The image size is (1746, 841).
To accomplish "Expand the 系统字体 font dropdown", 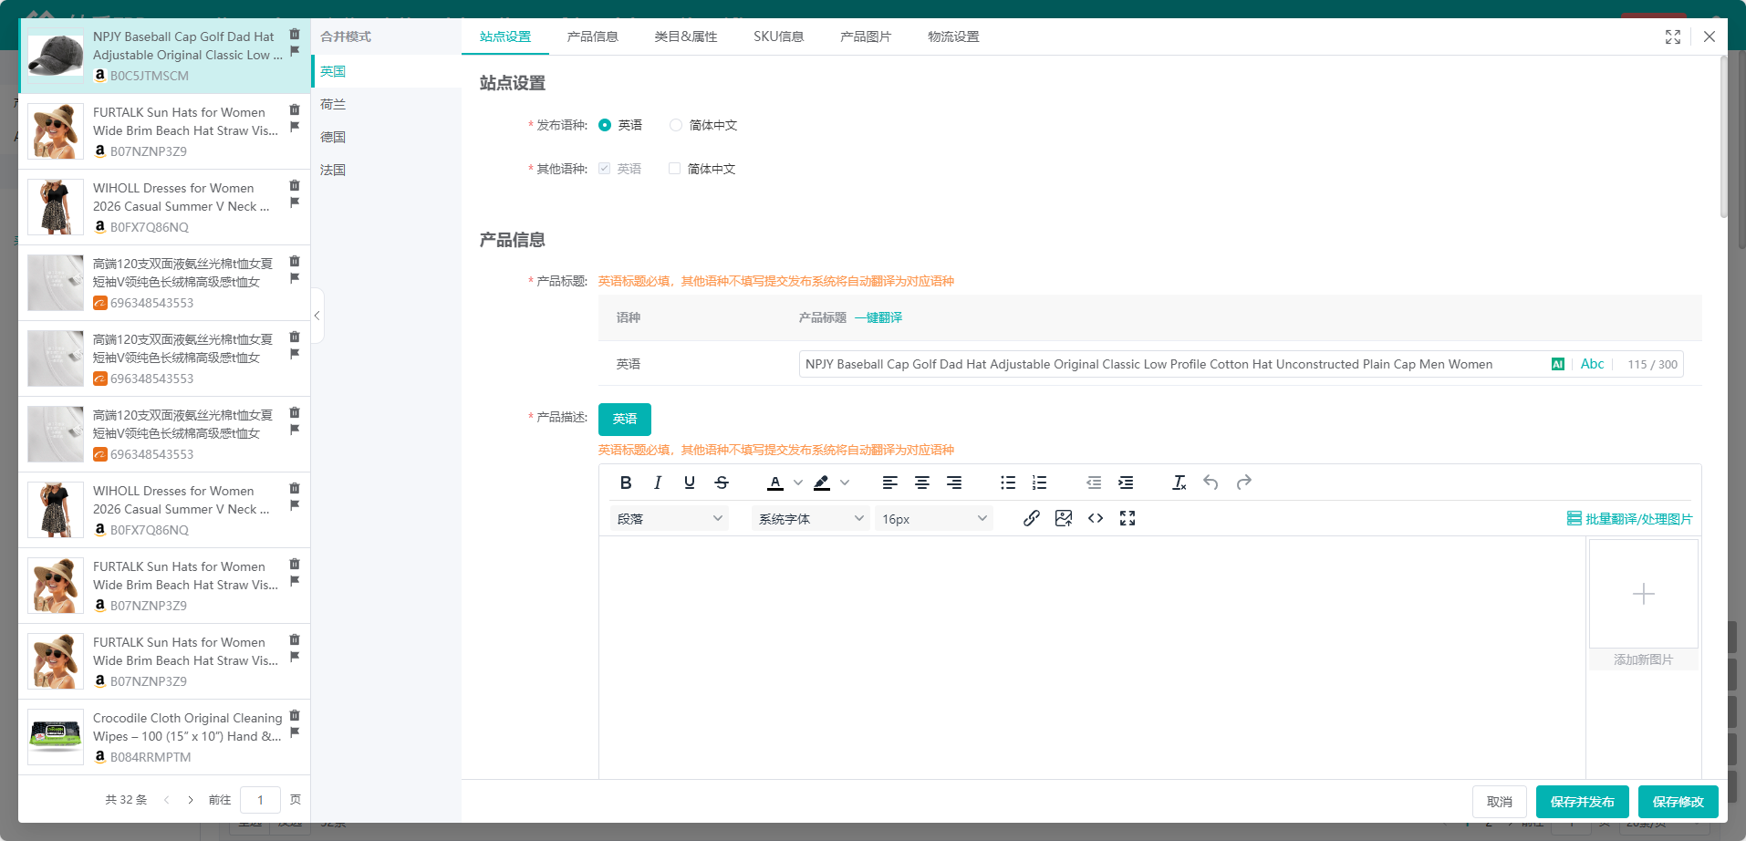I will [810, 519].
